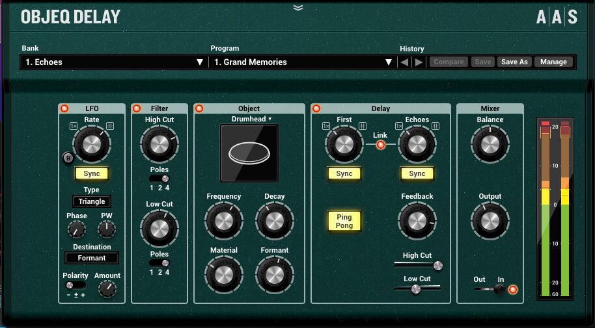
Task: Click the Manage button
Action: click(x=553, y=62)
